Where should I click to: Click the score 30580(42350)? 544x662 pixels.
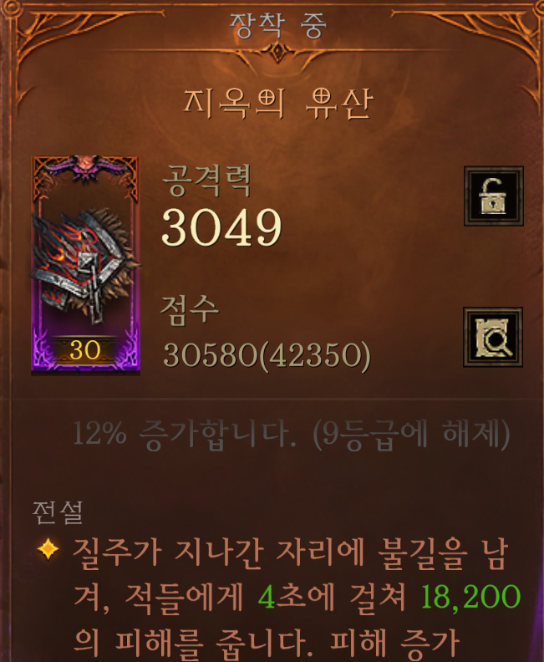[x=267, y=354]
